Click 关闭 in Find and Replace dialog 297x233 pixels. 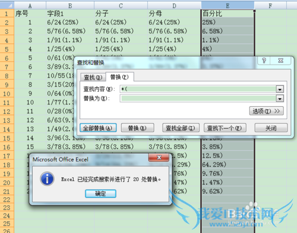[271, 128]
